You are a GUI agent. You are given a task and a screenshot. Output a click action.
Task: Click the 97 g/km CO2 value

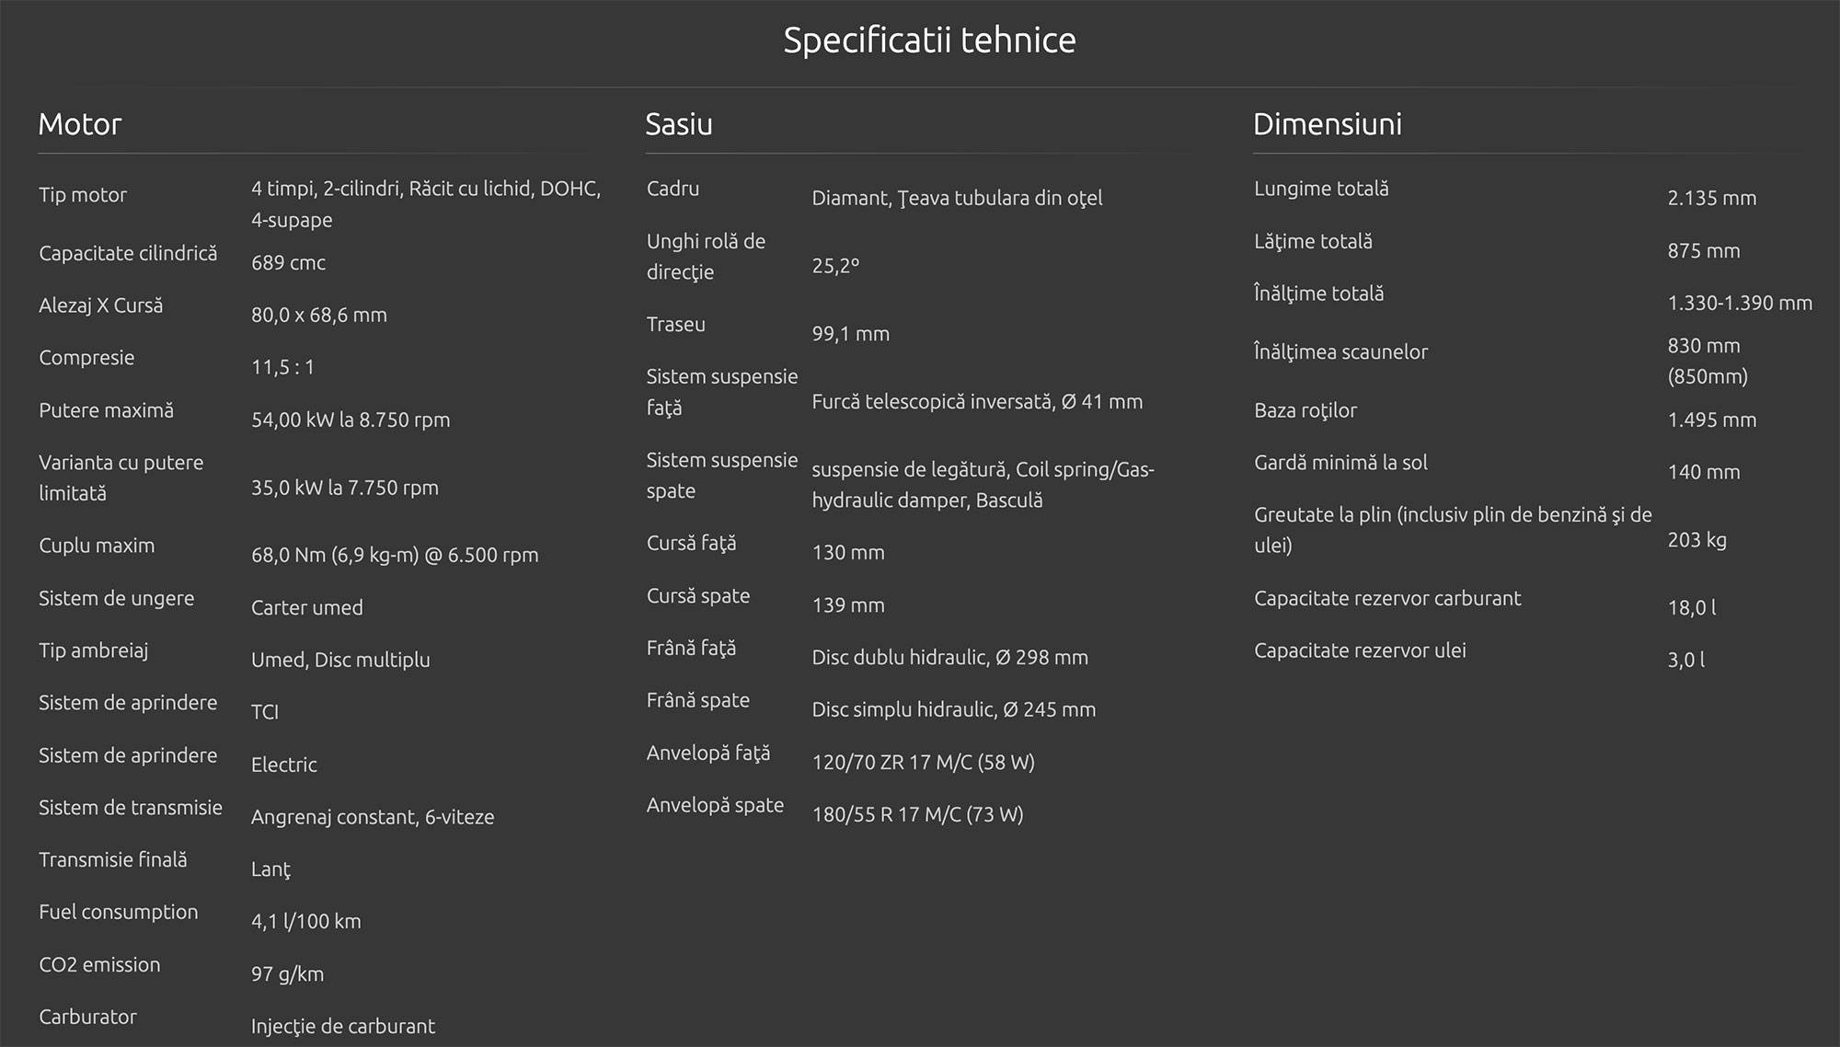[287, 974]
